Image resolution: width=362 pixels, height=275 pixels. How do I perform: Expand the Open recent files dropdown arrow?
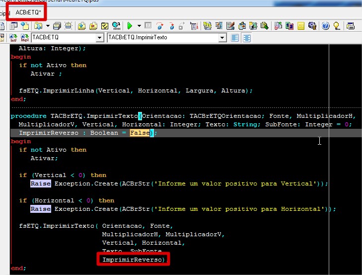pos(48,26)
